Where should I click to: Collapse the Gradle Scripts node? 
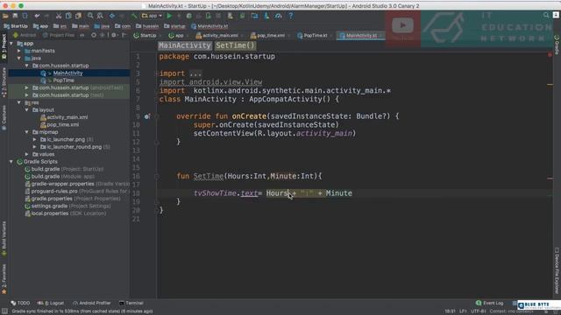click(x=11, y=162)
